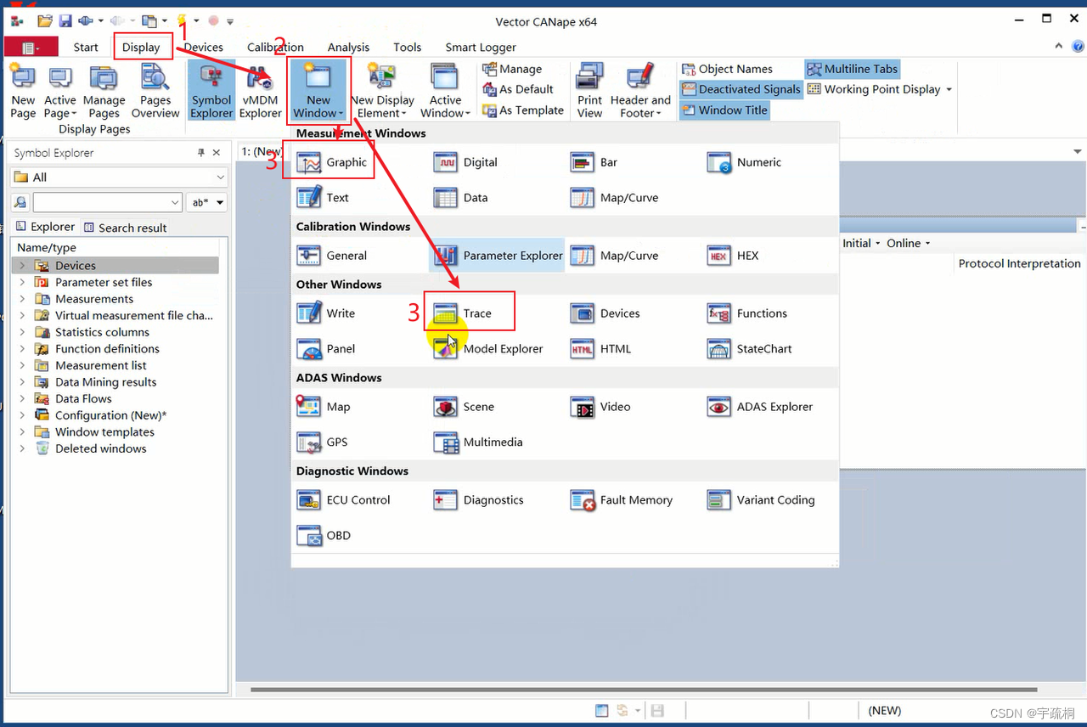Viewport: 1087px width, 727px height.
Task: Open the ab* search mode dropdown
Action: click(x=207, y=203)
